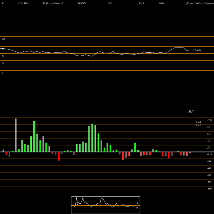Screen dimensions: 214x214
Task: Click the 'SI(TM)' header text
Action: [x=81, y=3]
